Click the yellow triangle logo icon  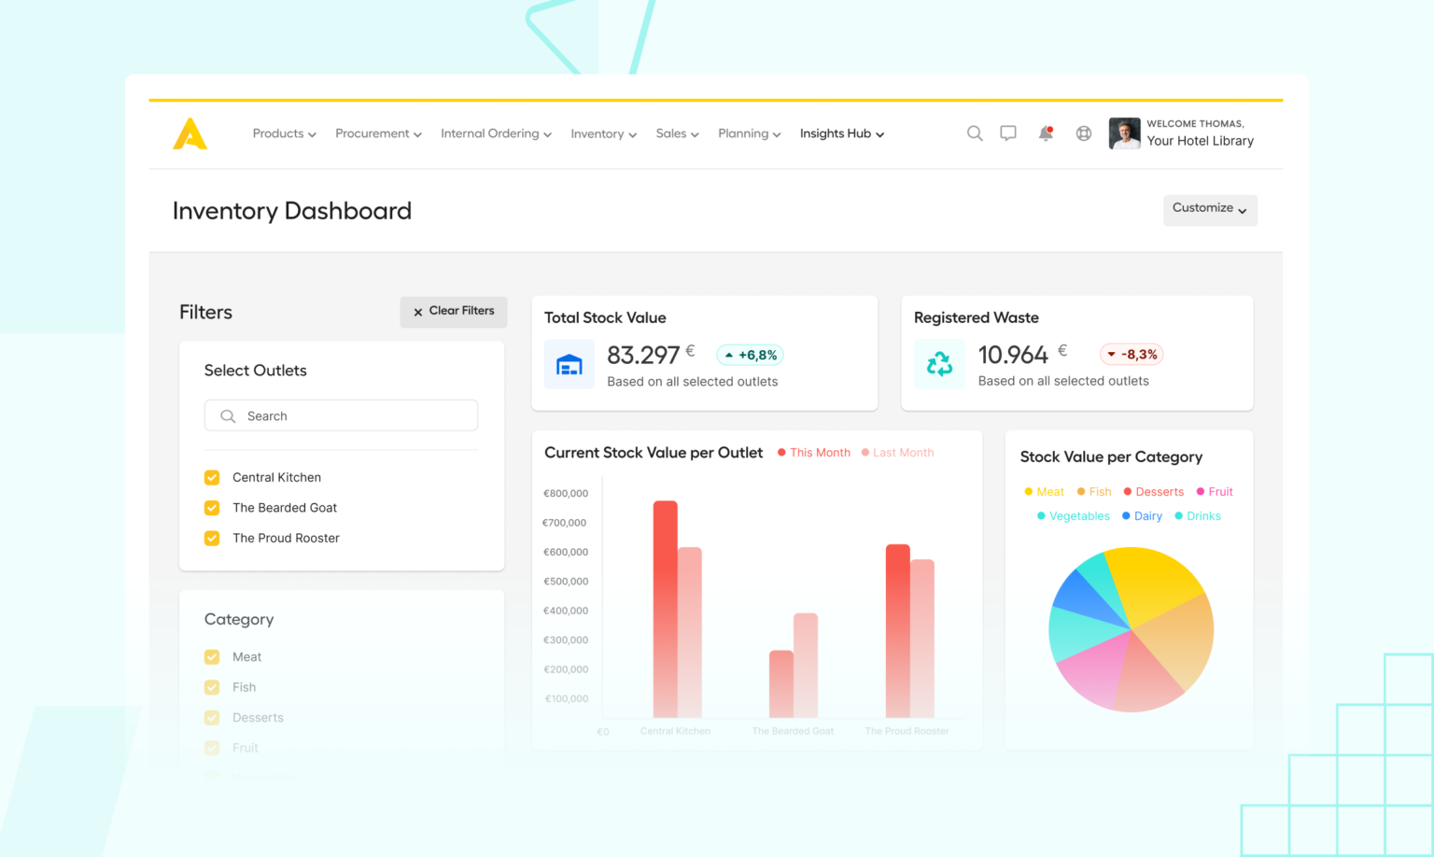(x=190, y=133)
